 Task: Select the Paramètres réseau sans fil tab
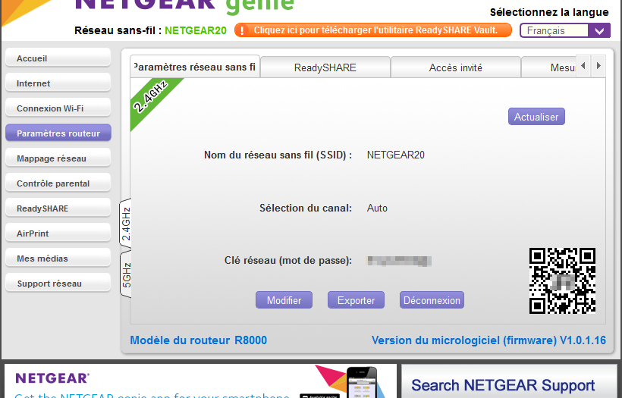[x=195, y=67]
